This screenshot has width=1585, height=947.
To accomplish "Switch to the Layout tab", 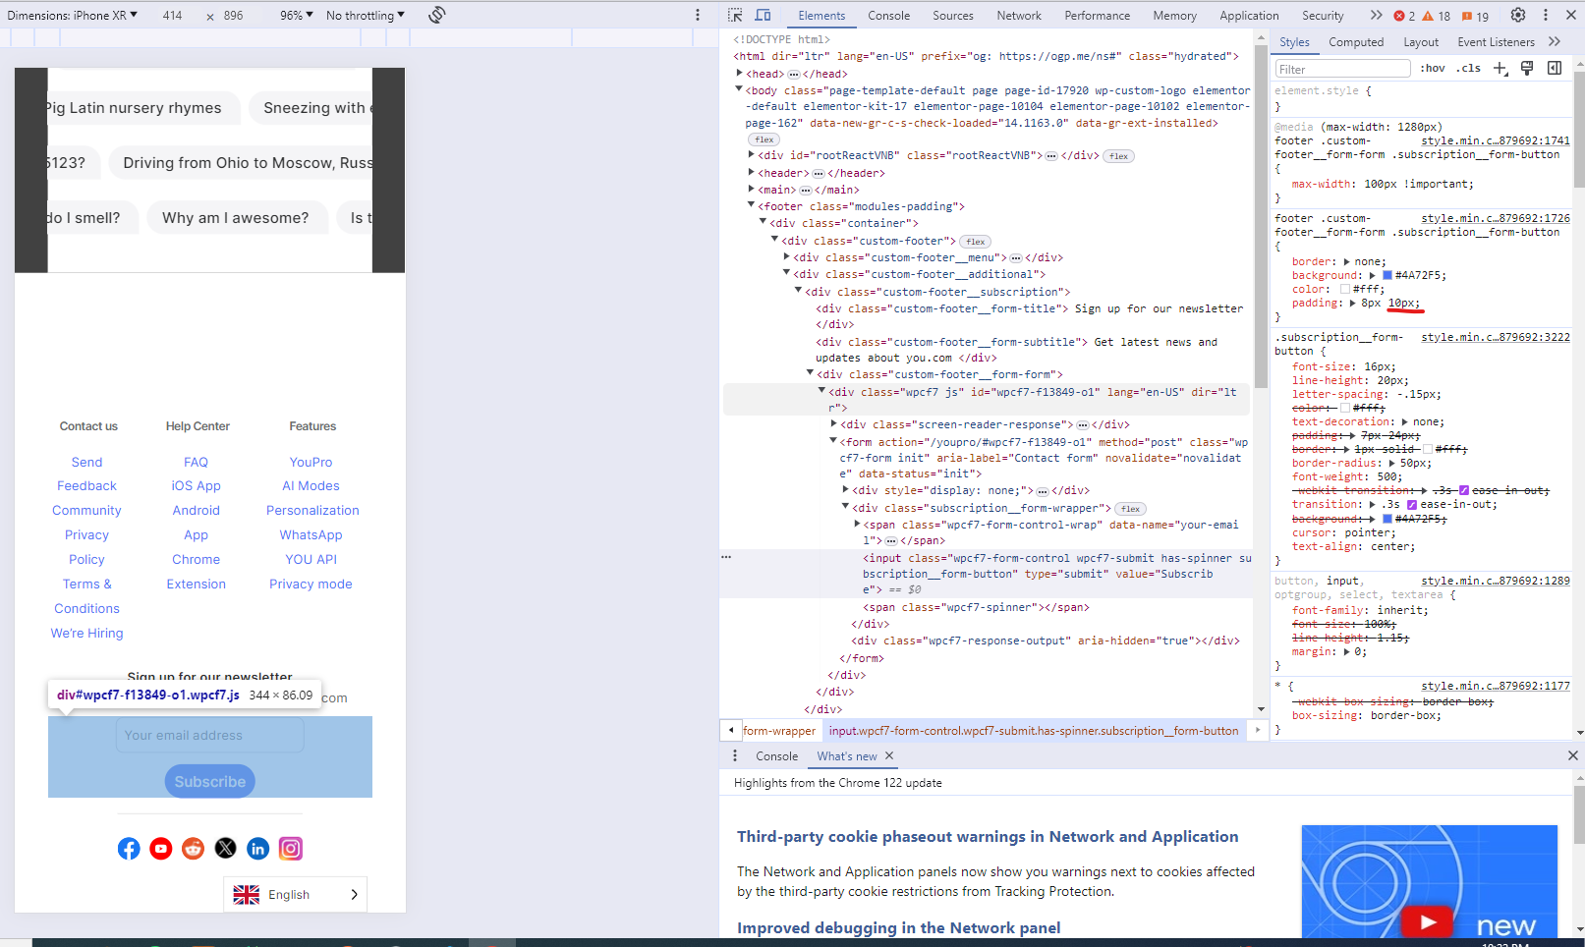I will pyautogui.click(x=1421, y=42).
